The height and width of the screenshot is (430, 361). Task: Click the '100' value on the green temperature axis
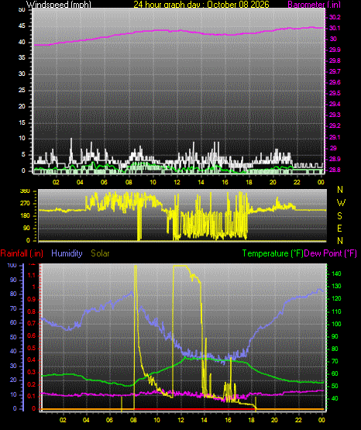(336, 324)
